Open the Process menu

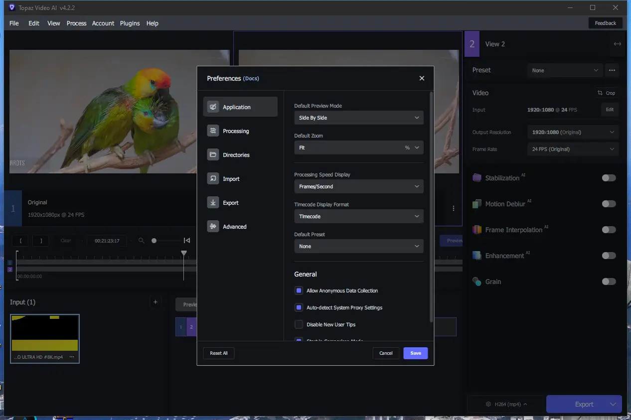tap(76, 23)
